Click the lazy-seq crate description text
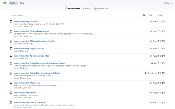The image size is (175, 109). pyautogui.click(x=36, y=85)
